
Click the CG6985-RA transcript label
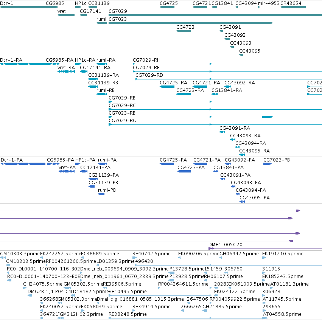[x=59, y=60]
